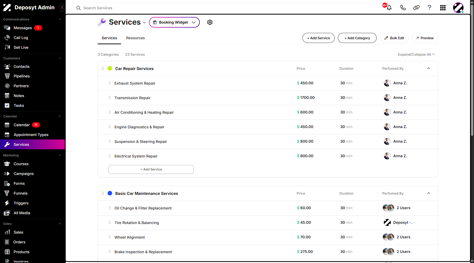The width and height of the screenshot is (474, 263).
Task: Click the top + Add Service button
Action: tap(318, 38)
